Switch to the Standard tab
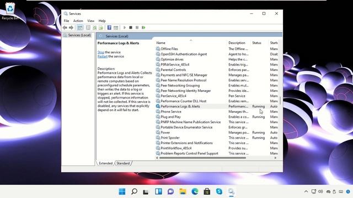 point(123,163)
